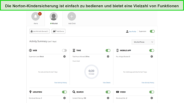Screen dimensions: 184x103
Task: Click the Add Device button
Action: [58, 31]
